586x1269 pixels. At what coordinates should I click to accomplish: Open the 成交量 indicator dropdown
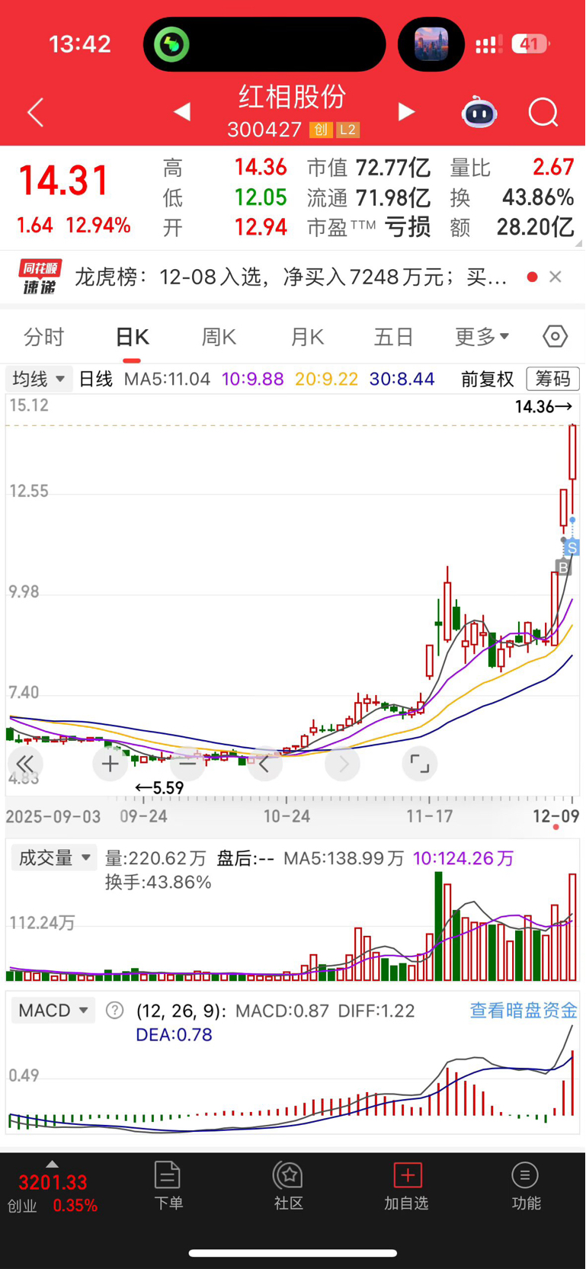click(x=54, y=858)
